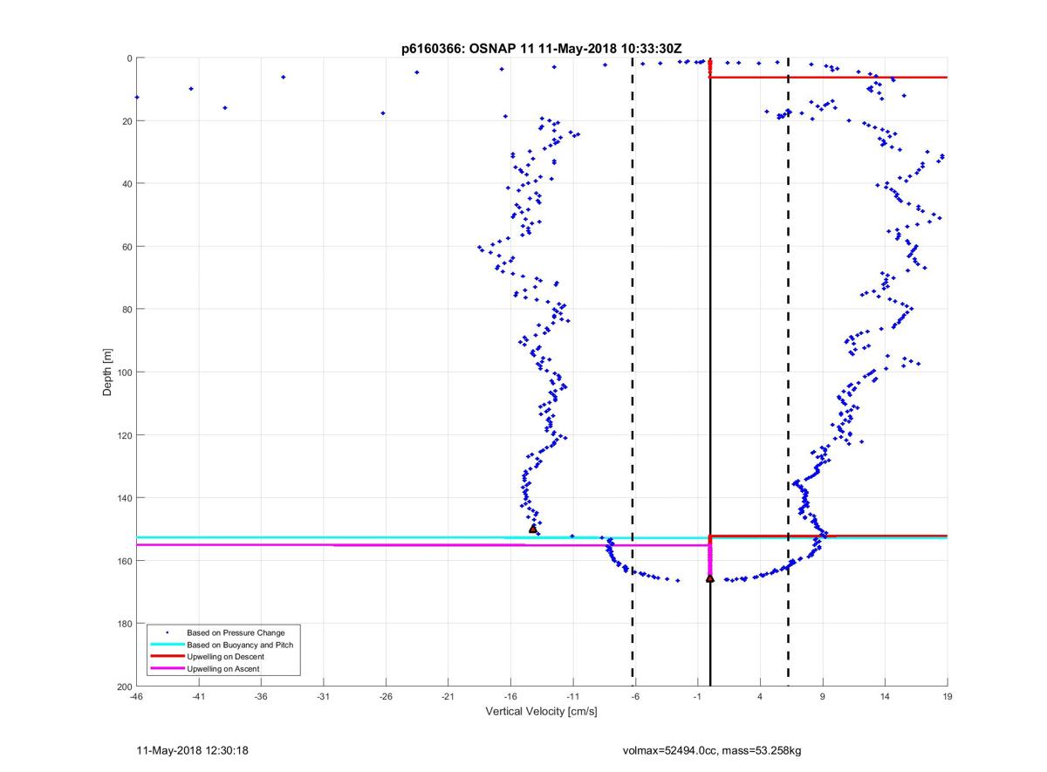Click the x-axis tick label '-41'
The image size is (1047, 772).
click(x=199, y=696)
